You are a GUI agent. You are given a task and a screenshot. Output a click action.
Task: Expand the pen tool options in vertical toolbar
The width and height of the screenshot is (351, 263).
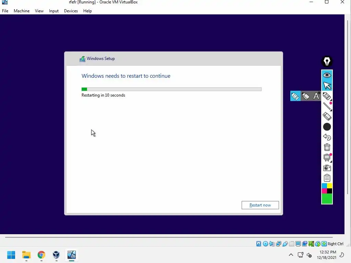pyautogui.click(x=327, y=96)
